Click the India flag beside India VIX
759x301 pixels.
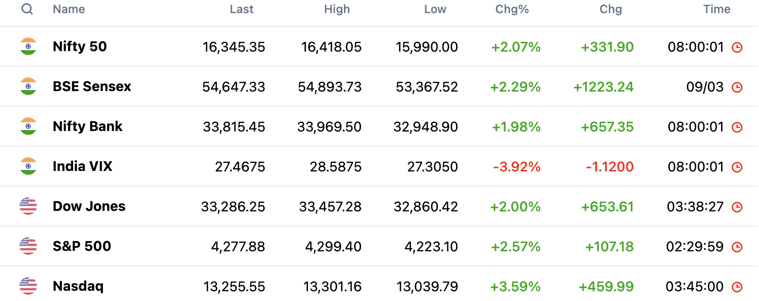28,166
